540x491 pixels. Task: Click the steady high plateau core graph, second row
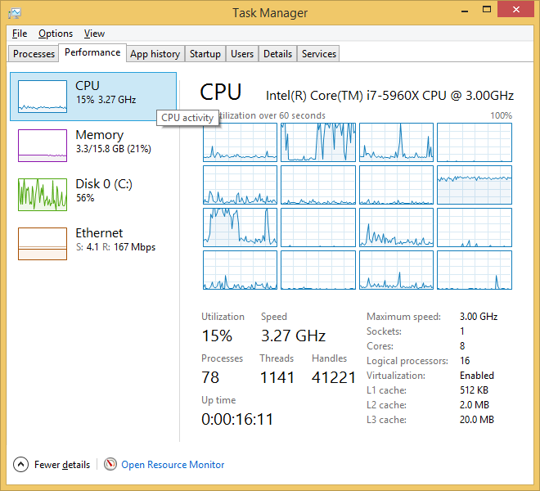(x=475, y=185)
